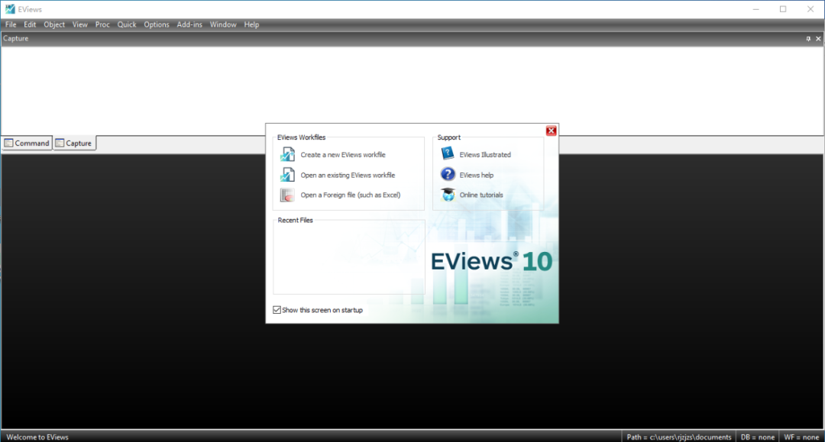The width and height of the screenshot is (825, 442).
Task: Switch to the Command tab
Action: tap(27, 143)
